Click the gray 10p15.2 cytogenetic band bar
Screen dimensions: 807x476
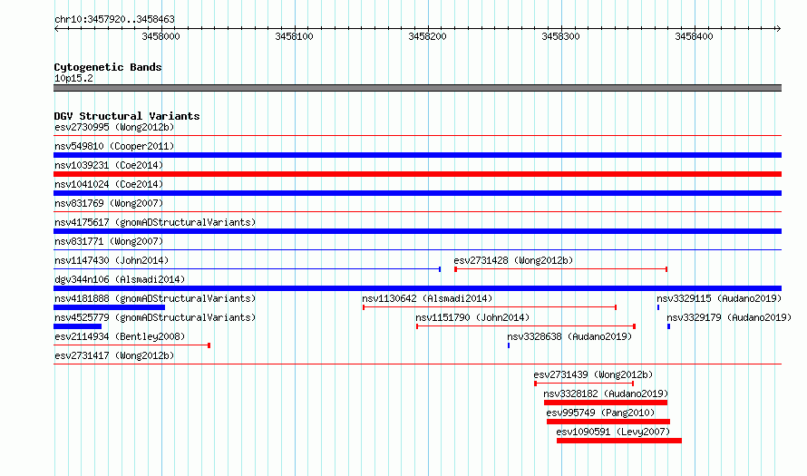(417, 88)
